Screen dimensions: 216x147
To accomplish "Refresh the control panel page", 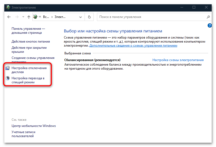I will pyautogui.click(x=89, y=17).
